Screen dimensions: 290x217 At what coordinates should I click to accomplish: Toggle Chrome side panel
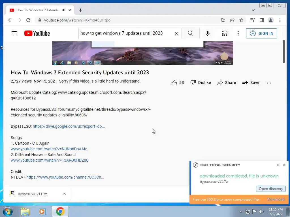(261, 20)
